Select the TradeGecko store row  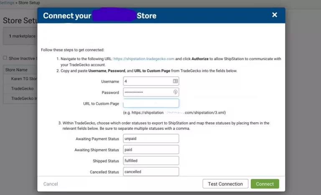pyautogui.click(x=20, y=89)
